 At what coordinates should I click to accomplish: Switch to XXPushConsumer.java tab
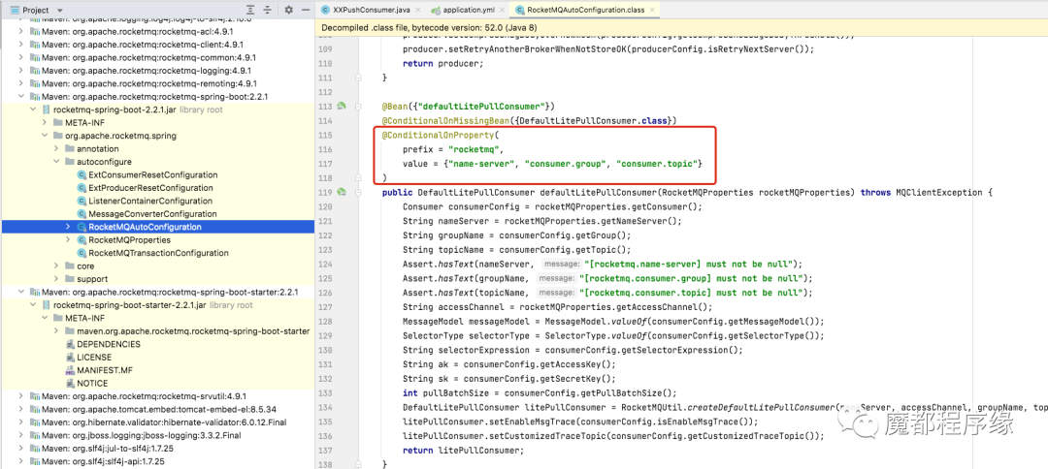click(373, 10)
